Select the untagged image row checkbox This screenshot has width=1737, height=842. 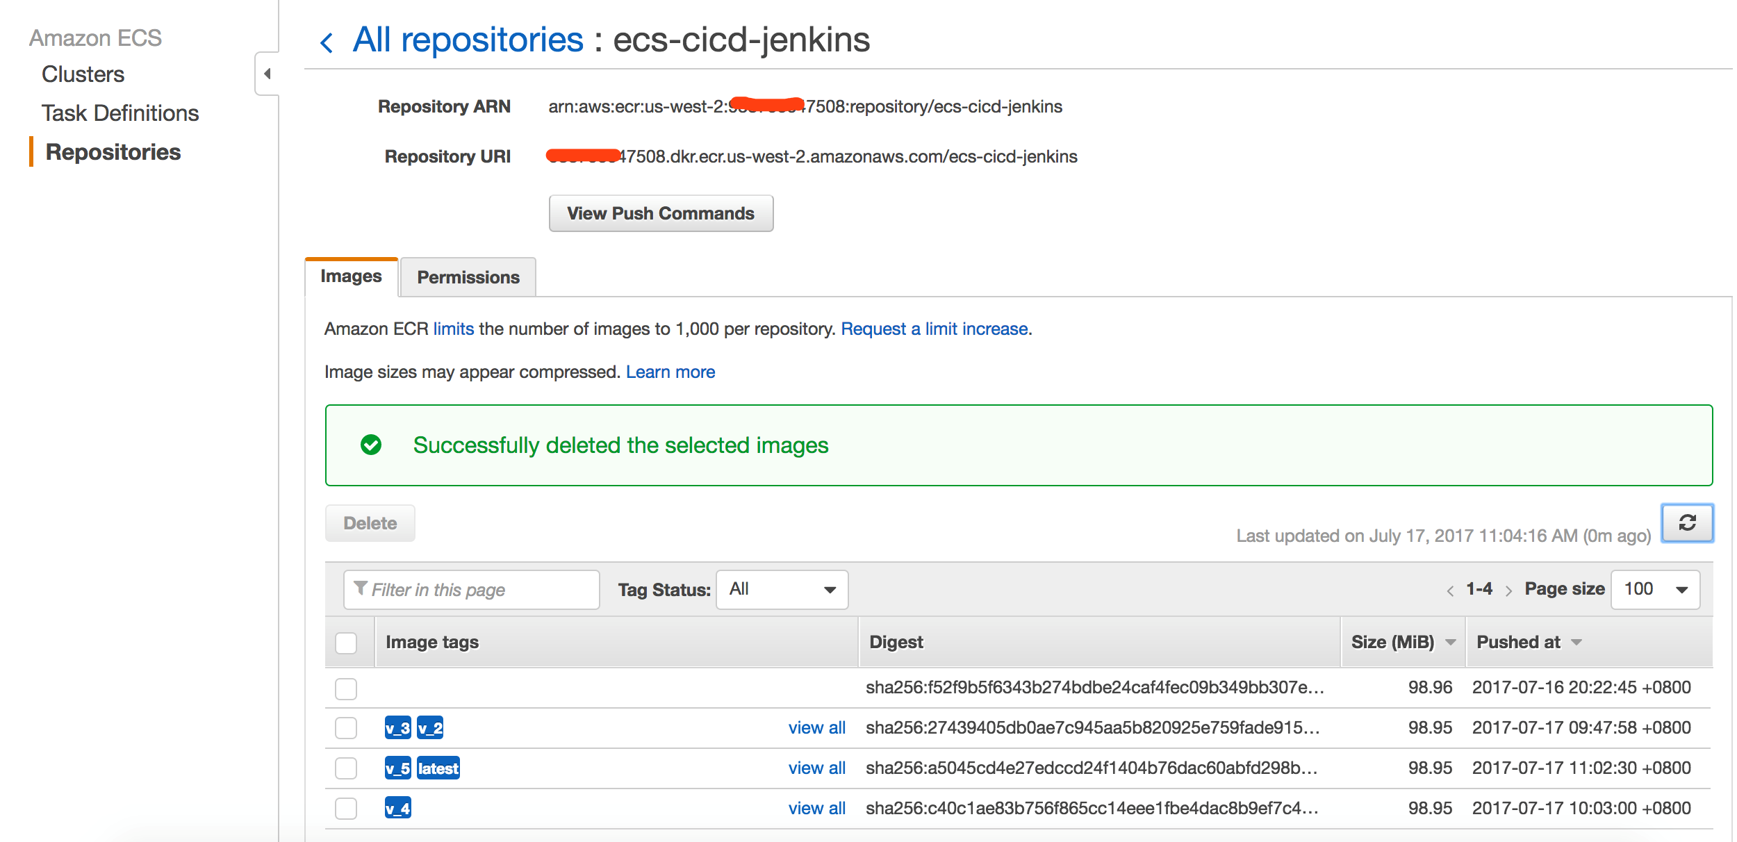point(346,688)
